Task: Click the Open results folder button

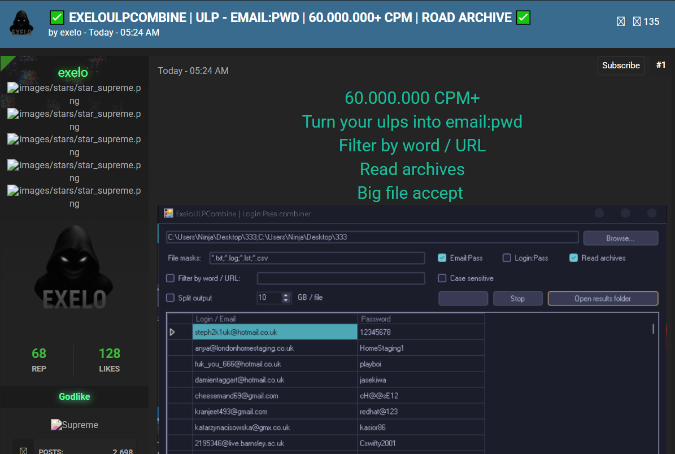Action: coord(602,298)
